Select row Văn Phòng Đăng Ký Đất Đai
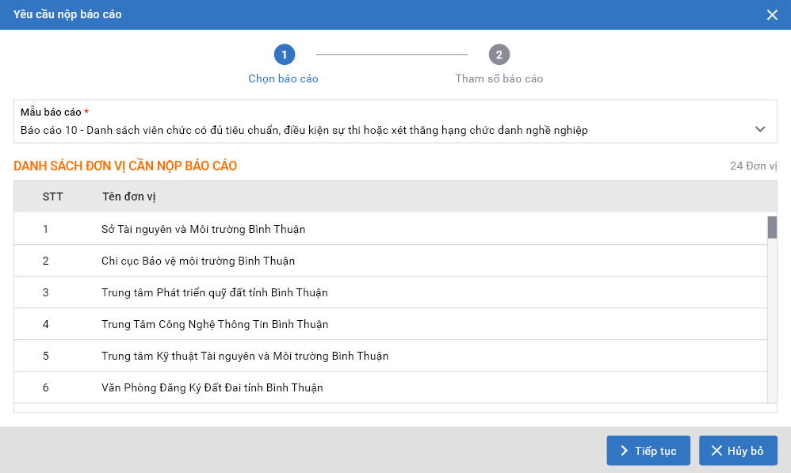This screenshot has height=473, width=791. (212, 387)
